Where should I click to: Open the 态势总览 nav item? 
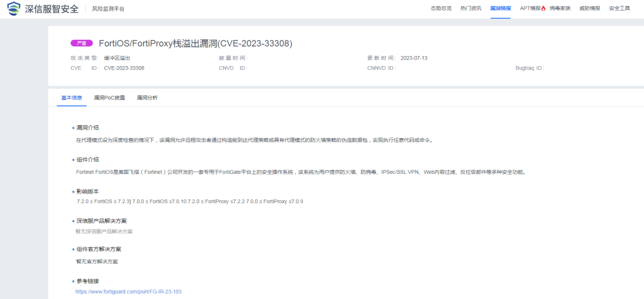[x=441, y=8]
